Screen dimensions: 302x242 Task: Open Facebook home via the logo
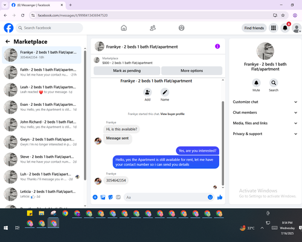pos(8,28)
